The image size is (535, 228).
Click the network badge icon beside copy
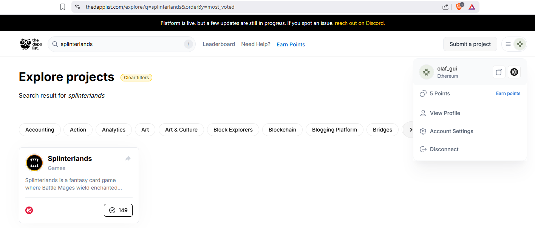(514, 72)
